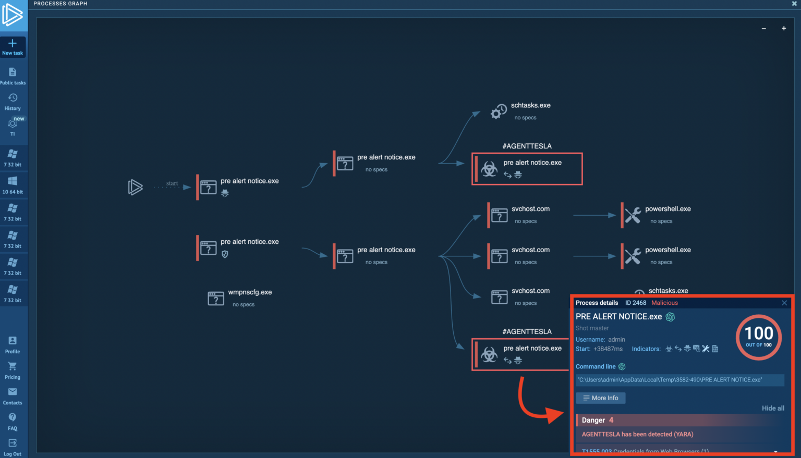The width and height of the screenshot is (801, 458).
Task: Click the Contacts envelope icon
Action: [x=13, y=392]
